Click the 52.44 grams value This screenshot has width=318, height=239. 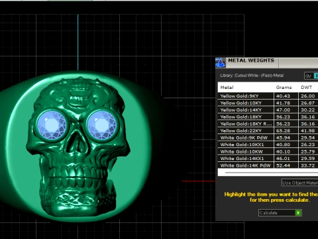283,165
